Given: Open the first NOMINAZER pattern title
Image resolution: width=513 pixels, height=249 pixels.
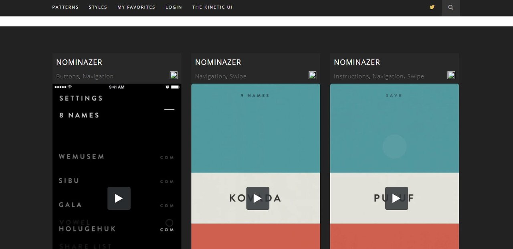Looking at the screenshot, I should click(79, 62).
